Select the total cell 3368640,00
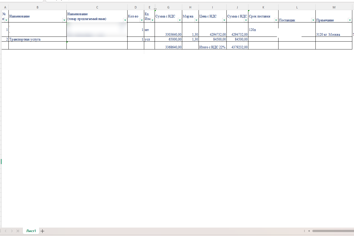The image size is (354, 236). (x=169, y=46)
